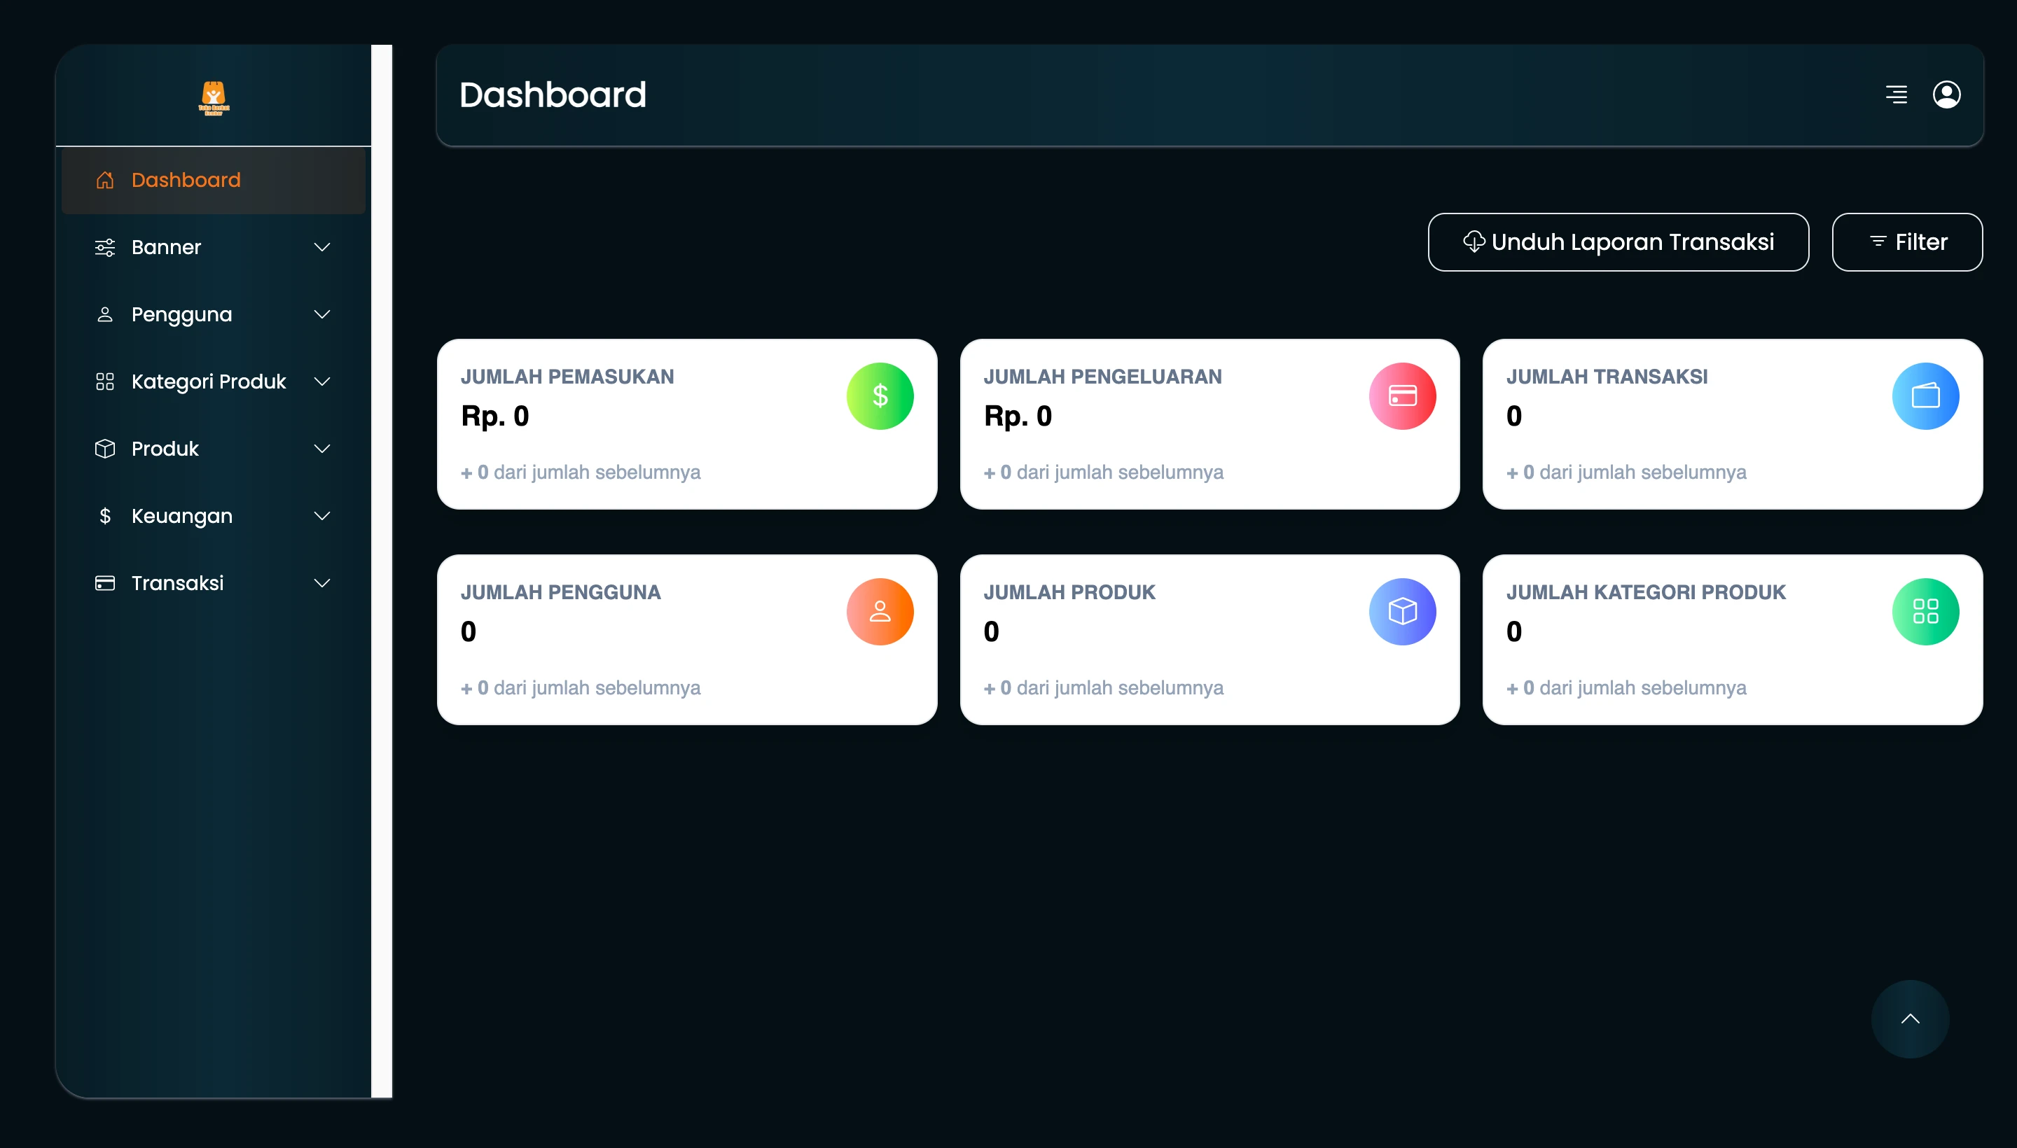Expand the Kategori Produk chevron
Viewport: 2017px width, 1148px height.
click(322, 381)
